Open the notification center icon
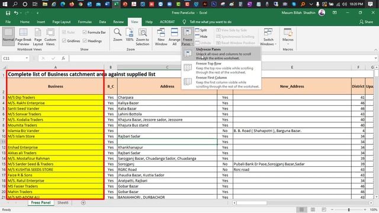 pos(370,4)
